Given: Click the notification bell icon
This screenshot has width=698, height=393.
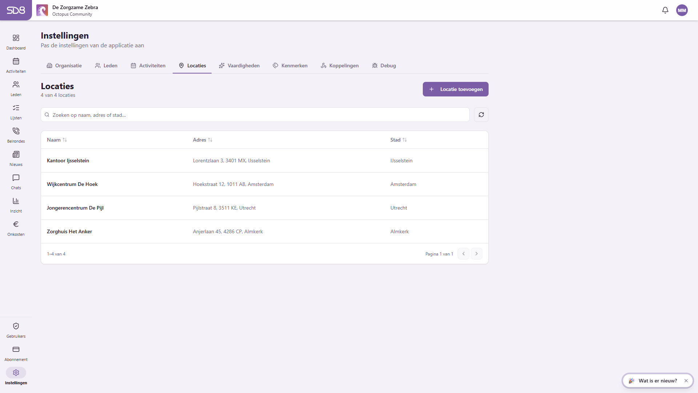Looking at the screenshot, I should tap(665, 10).
